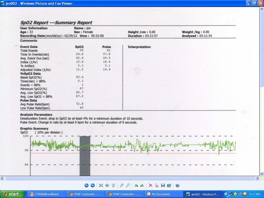The width and height of the screenshot is (264, 198).
Task: Click the "%SpO2 Data" section heading
Action: click(x=30, y=73)
